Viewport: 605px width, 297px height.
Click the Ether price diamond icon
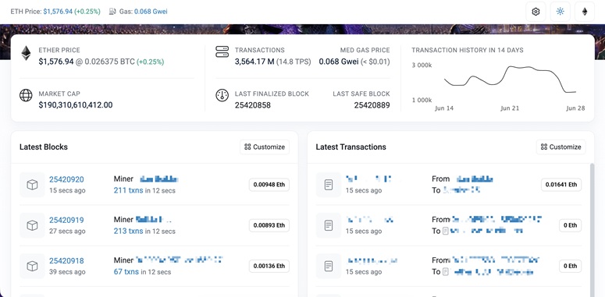coord(26,53)
